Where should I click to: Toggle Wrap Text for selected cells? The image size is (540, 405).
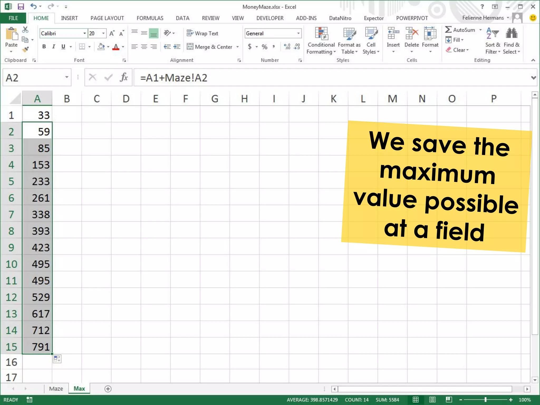coord(202,33)
